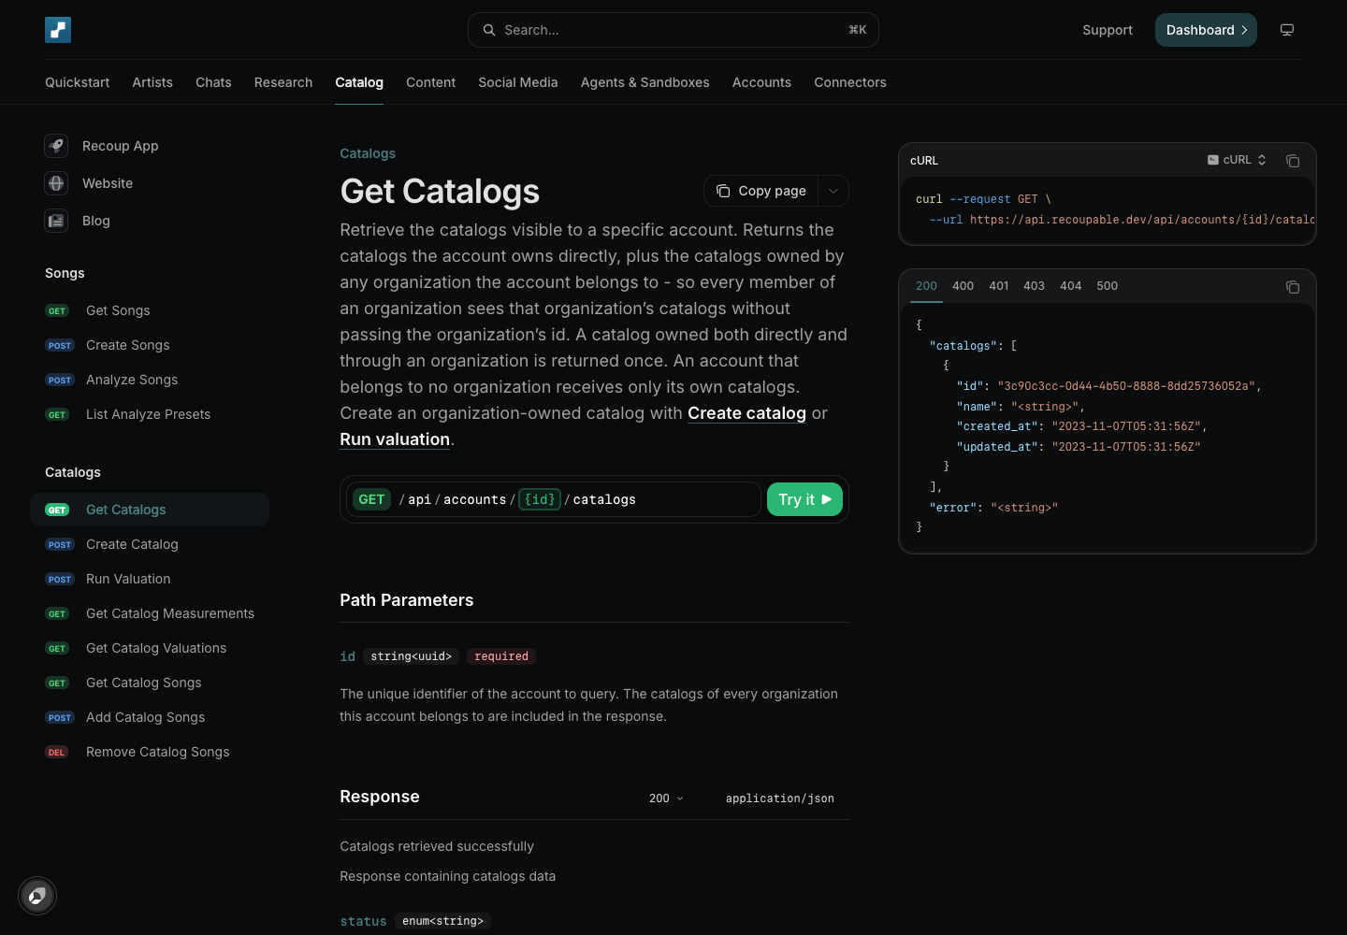Open the Content tab

tap(430, 82)
